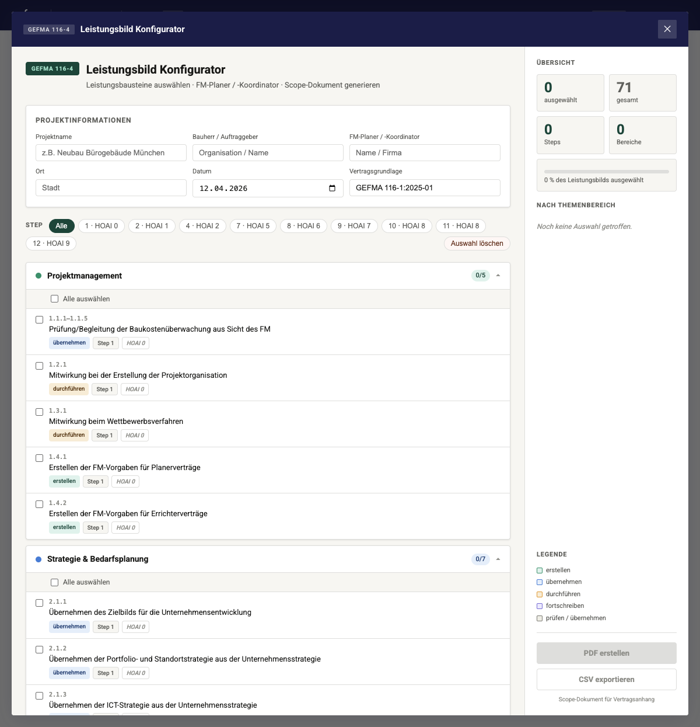Tick Alle auswählen under Strategie & Bedarfsplanung
The height and width of the screenshot is (727, 700).
pyautogui.click(x=55, y=582)
